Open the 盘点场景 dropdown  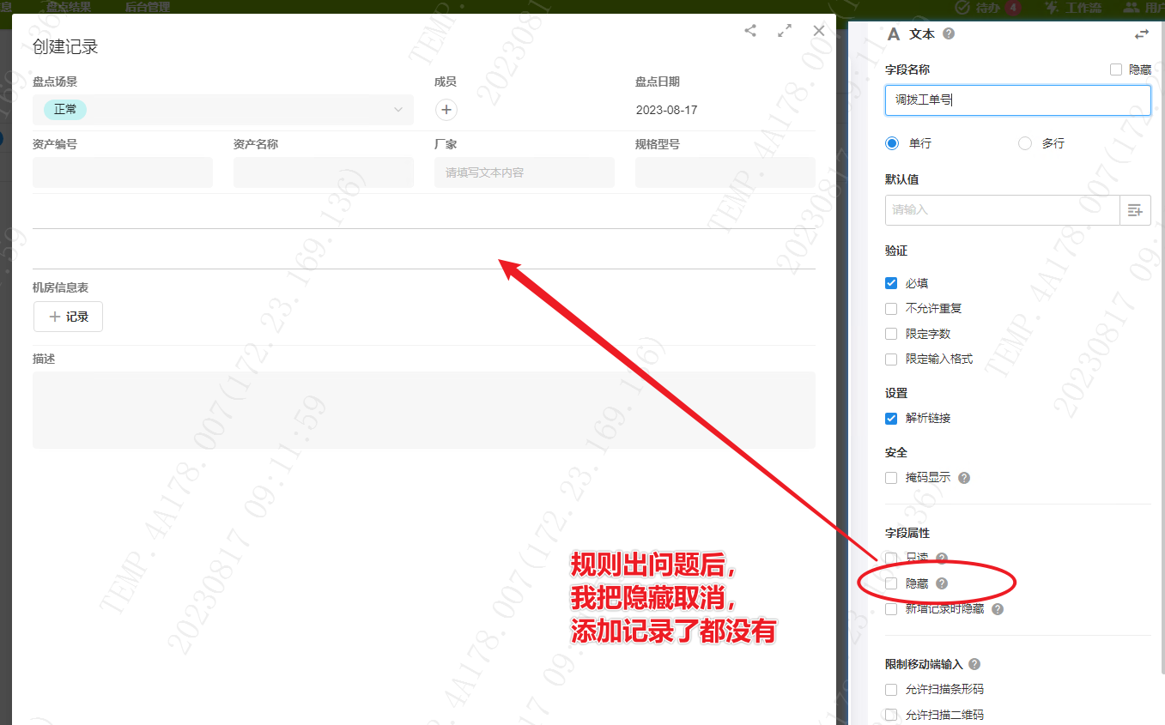click(223, 110)
